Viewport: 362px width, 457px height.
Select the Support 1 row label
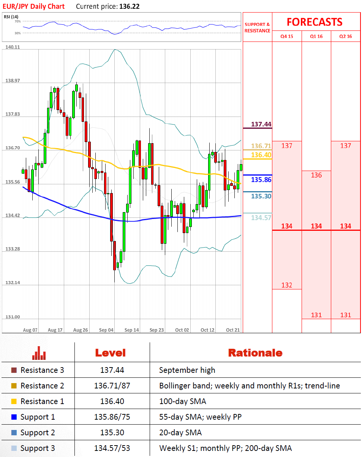tap(38, 417)
